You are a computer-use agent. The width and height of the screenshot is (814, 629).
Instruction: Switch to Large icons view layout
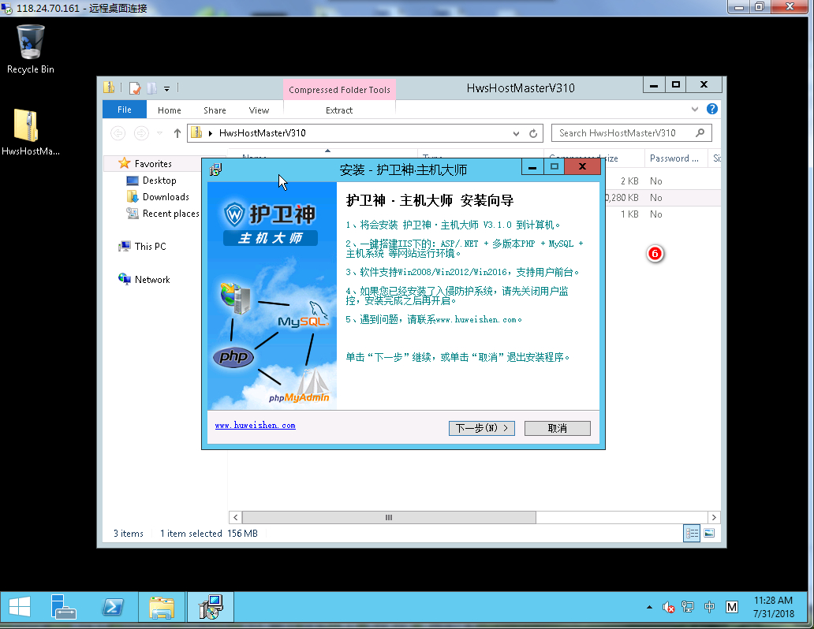coord(709,534)
